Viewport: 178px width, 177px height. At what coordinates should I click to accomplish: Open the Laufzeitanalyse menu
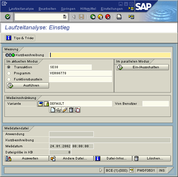click(21, 9)
